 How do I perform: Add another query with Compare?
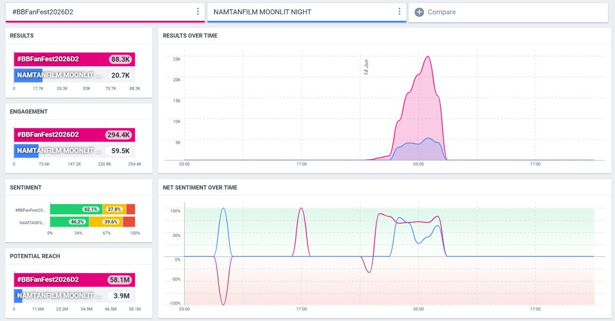click(508, 12)
